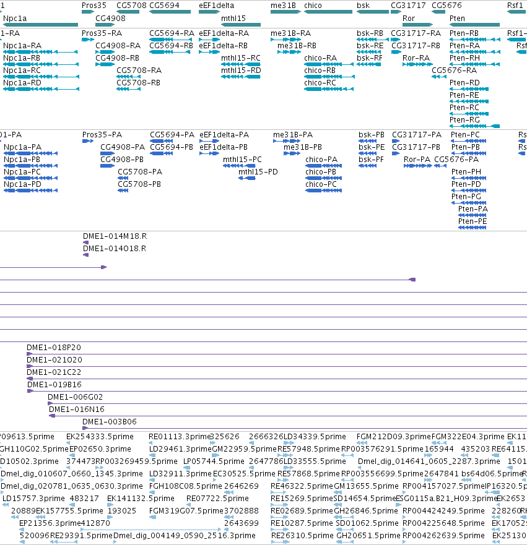This screenshot has height=545, width=527.
Task: Click protein Npc1a-PB
Action: pyautogui.click(x=22, y=160)
